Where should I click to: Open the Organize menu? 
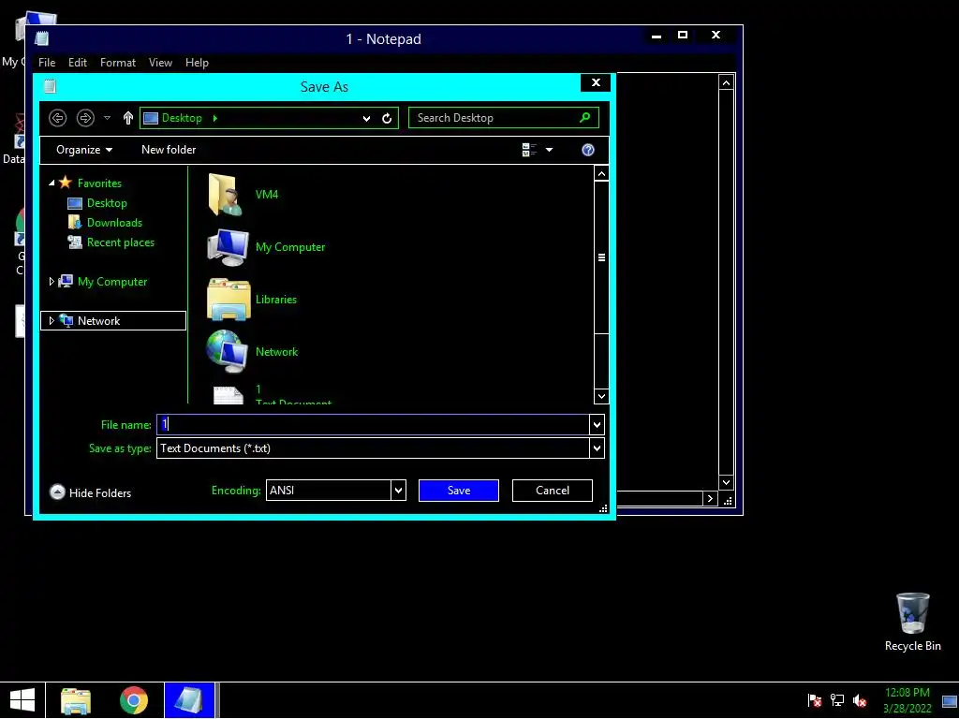[84, 150]
